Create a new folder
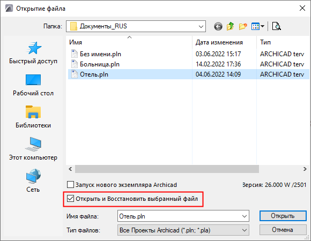The width and height of the screenshot is (311, 241). click(x=243, y=26)
